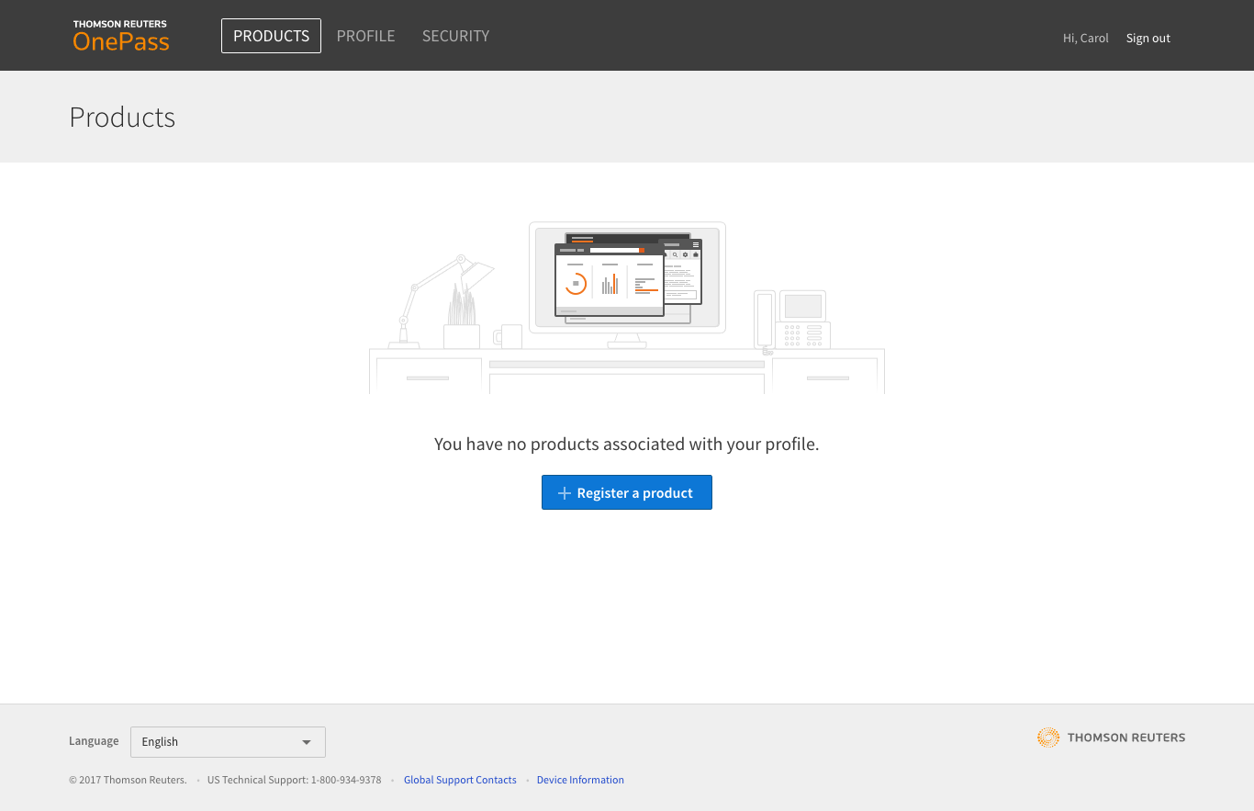
Task: Sign out of the account
Action: pos(1148,38)
